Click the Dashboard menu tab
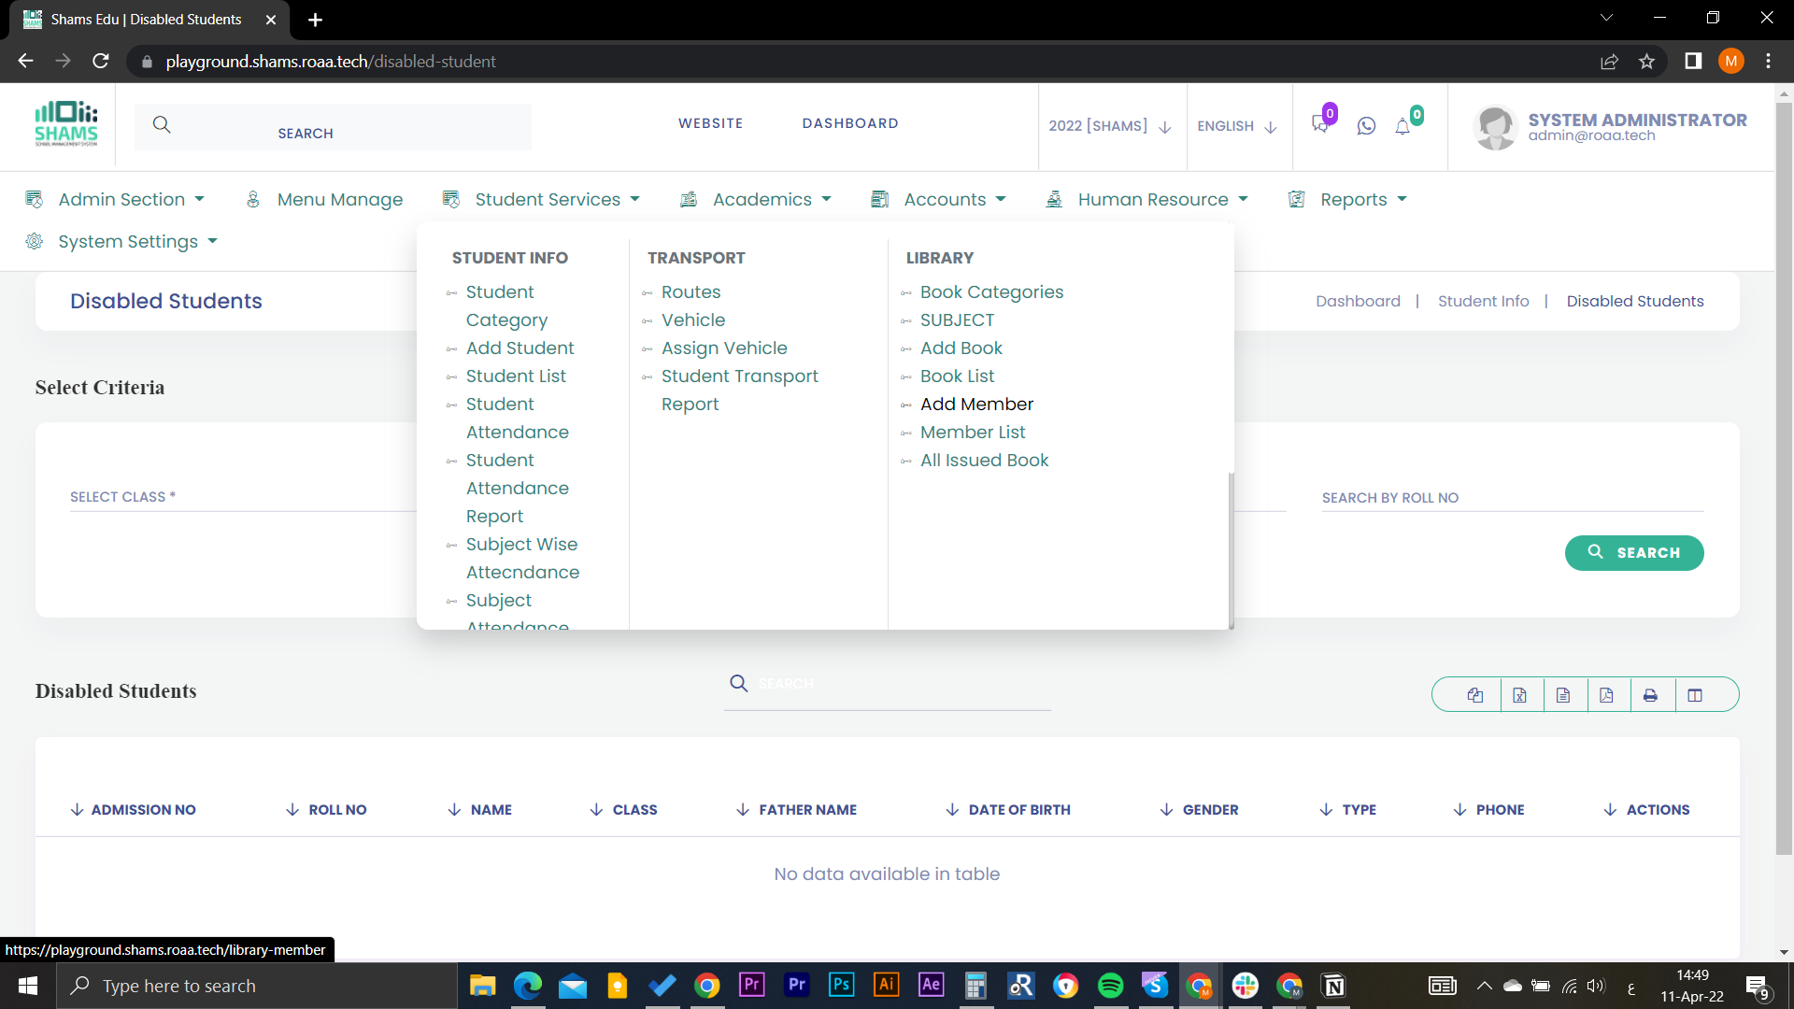The width and height of the screenshot is (1794, 1009). [x=851, y=122]
